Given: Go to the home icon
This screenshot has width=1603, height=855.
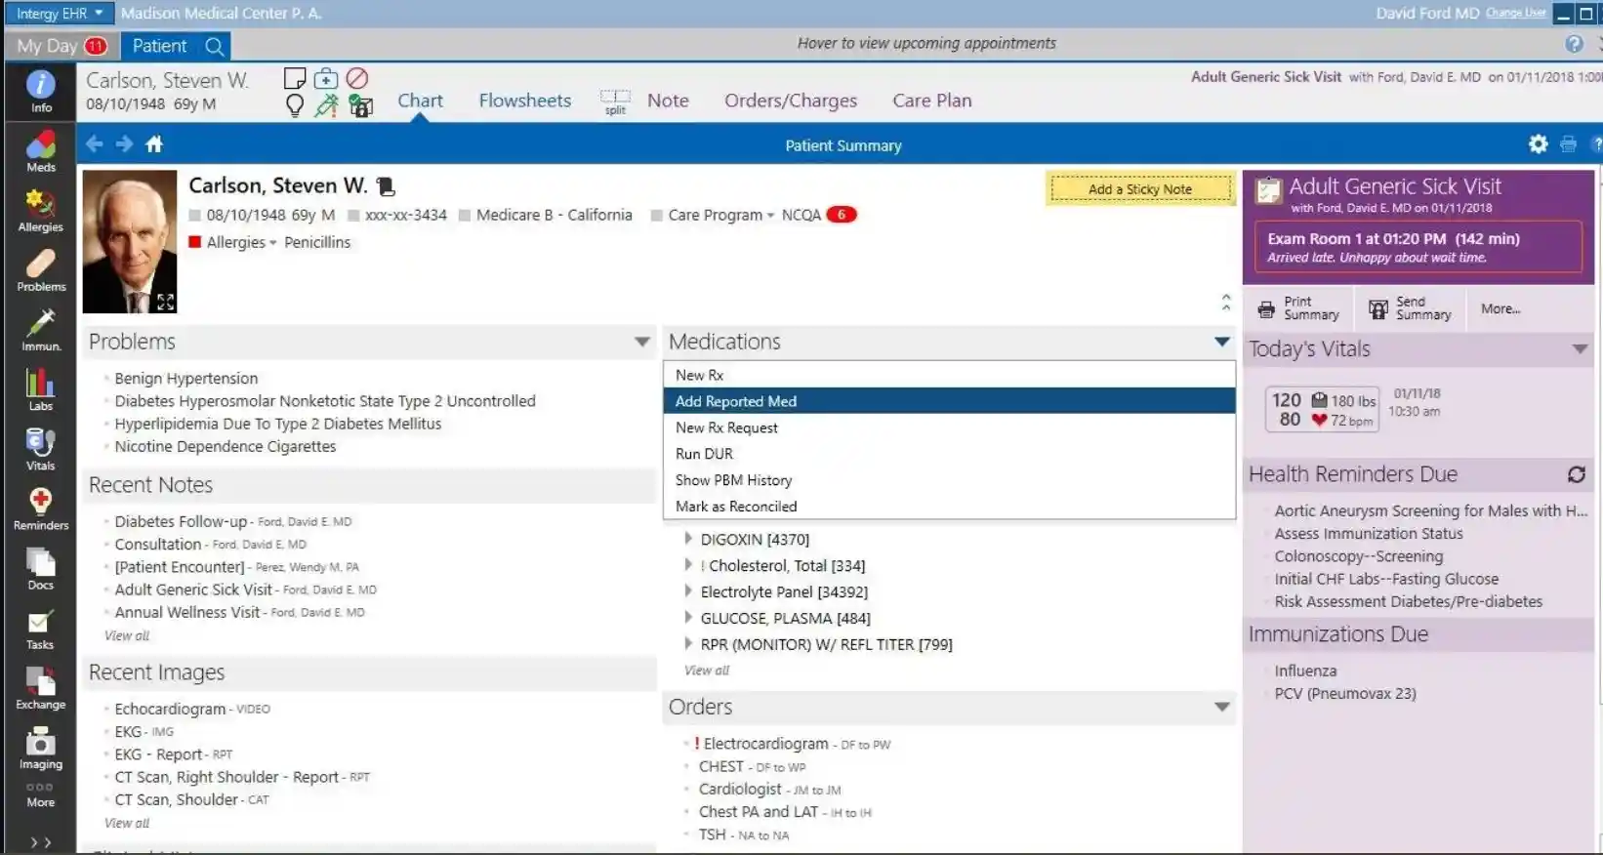Looking at the screenshot, I should [154, 144].
